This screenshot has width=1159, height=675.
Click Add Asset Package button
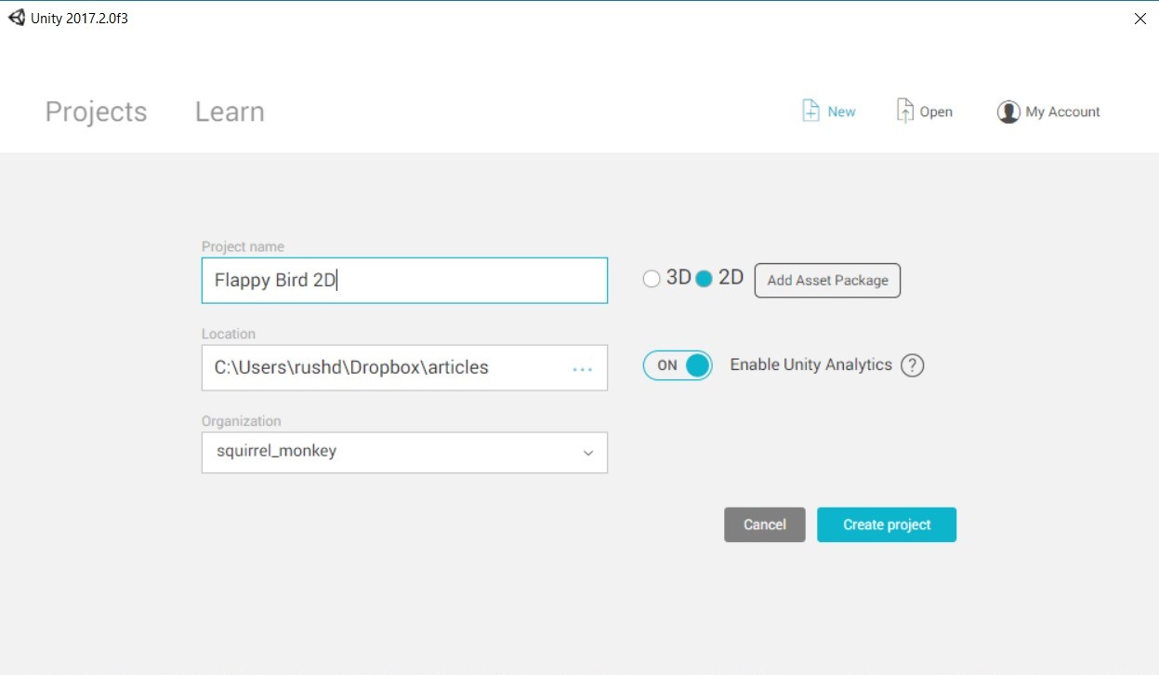click(827, 280)
